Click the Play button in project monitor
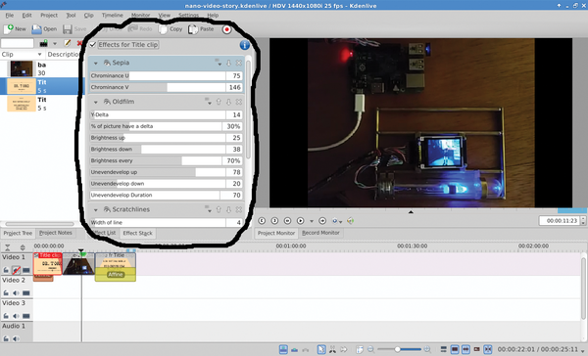588x356 pixels. pos(301,221)
